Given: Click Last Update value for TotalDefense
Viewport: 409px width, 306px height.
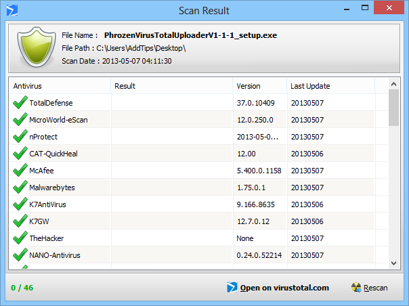Looking at the screenshot, I should click(x=307, y=103).
